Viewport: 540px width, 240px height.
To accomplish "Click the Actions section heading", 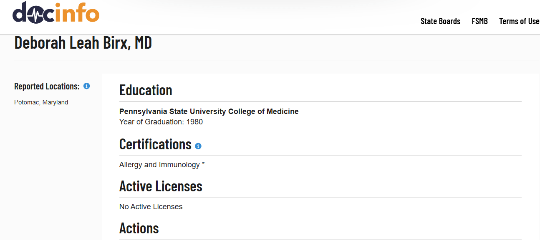I will coord(139,228).
